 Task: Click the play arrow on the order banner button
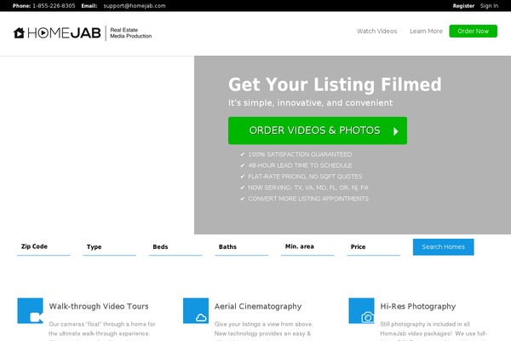(396, 131)
